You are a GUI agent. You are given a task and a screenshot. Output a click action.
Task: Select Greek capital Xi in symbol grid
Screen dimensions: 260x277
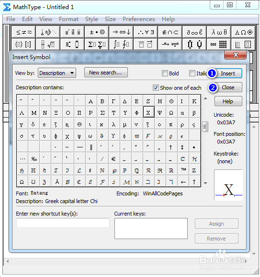[x=56, y=112]
